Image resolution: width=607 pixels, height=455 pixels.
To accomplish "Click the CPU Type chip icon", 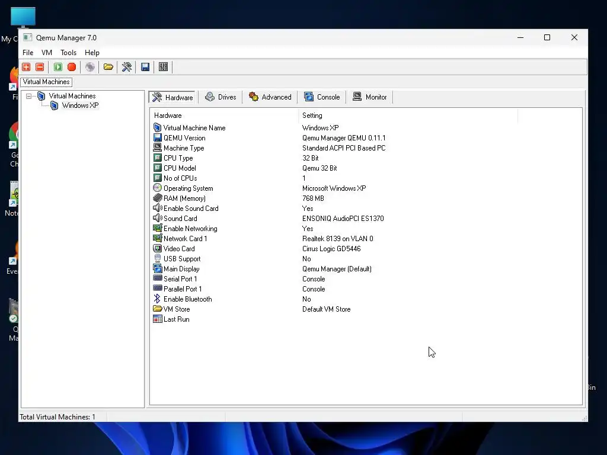I will (x=157, y=158).
